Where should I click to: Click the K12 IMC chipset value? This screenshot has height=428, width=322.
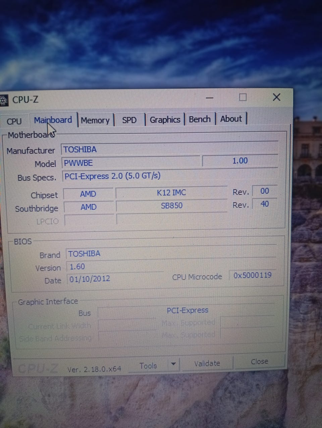pyautogui.click(x=171, y=192)
